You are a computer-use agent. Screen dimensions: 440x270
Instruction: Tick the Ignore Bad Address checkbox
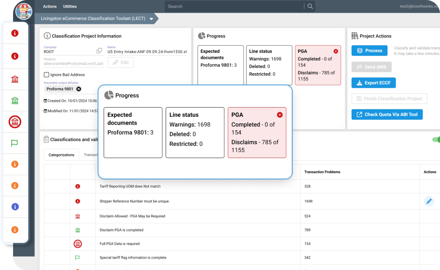click(x=46, y=74)
